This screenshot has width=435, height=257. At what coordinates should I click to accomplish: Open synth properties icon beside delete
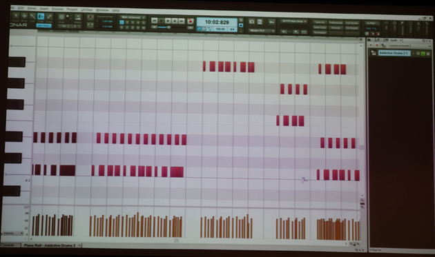click(x=383, y=45)
